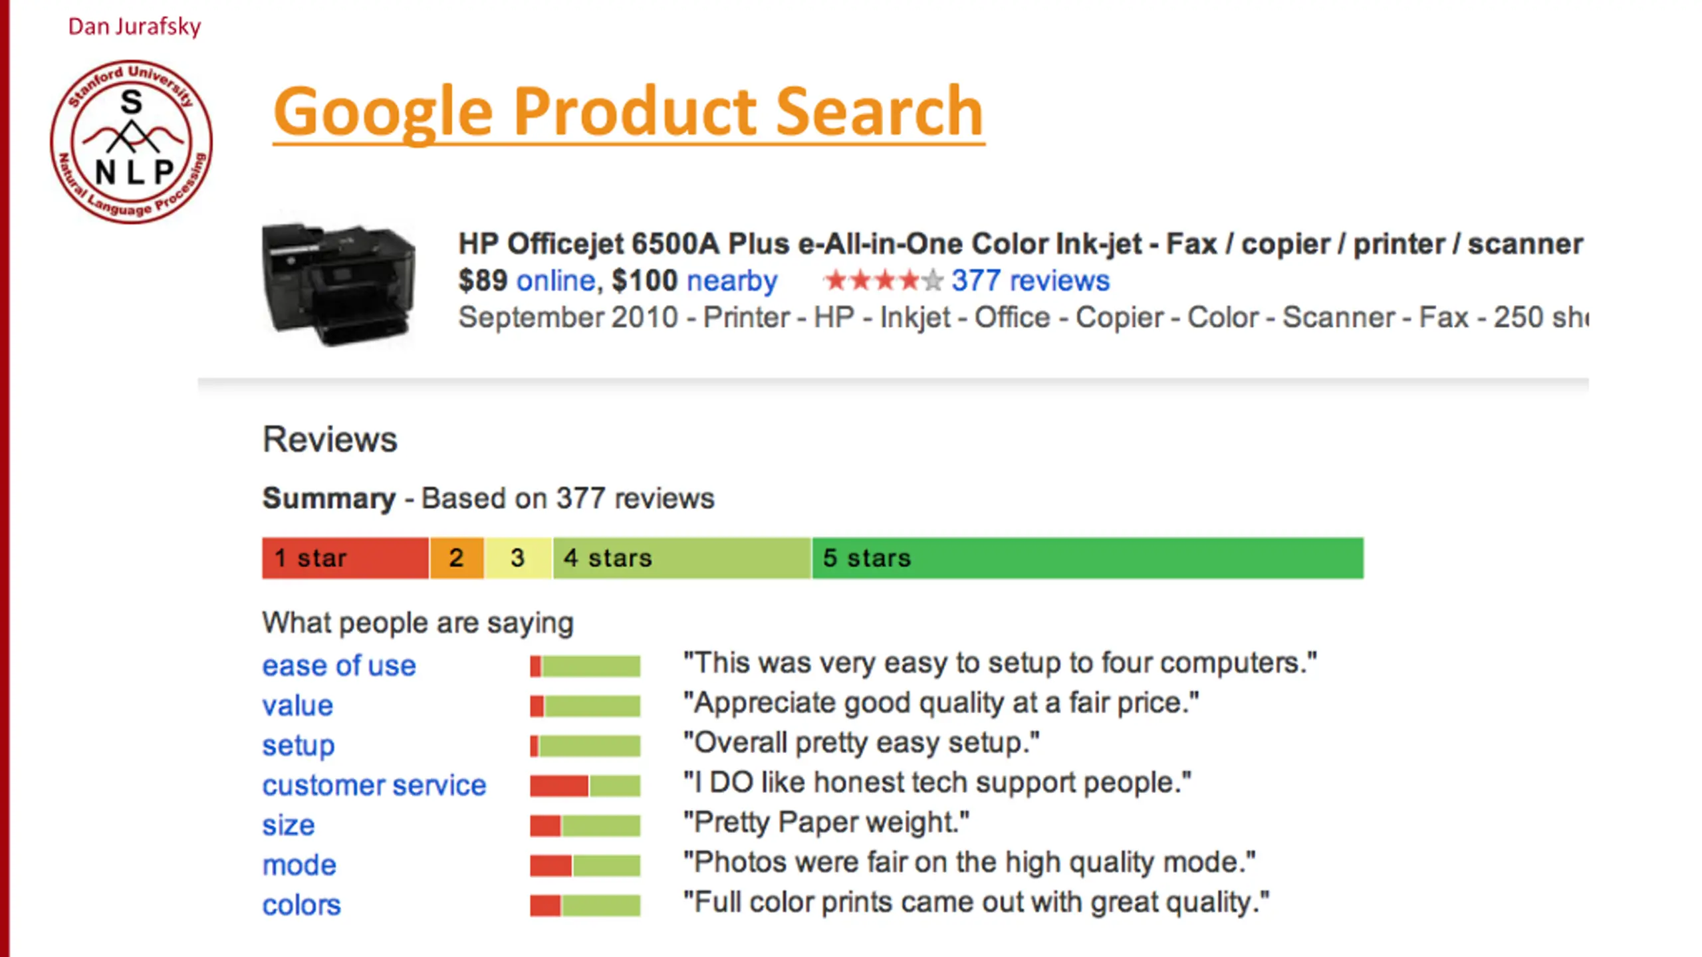Open the 'value' aspect link
Image resolution: width=1702 pixels, height=957 pixels.
[298, 705]
